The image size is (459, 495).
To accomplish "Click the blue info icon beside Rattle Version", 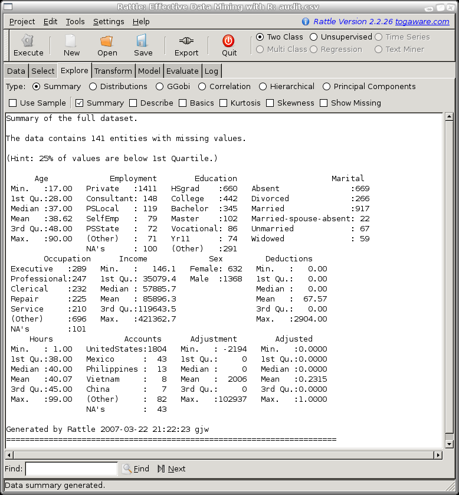I will (305, 21).
